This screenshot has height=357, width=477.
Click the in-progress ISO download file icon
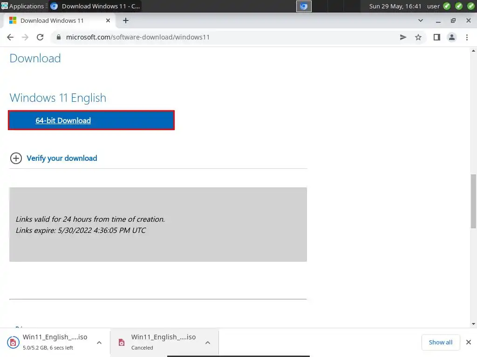coord(13,342)
